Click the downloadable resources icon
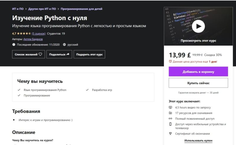 click(170, 113)
